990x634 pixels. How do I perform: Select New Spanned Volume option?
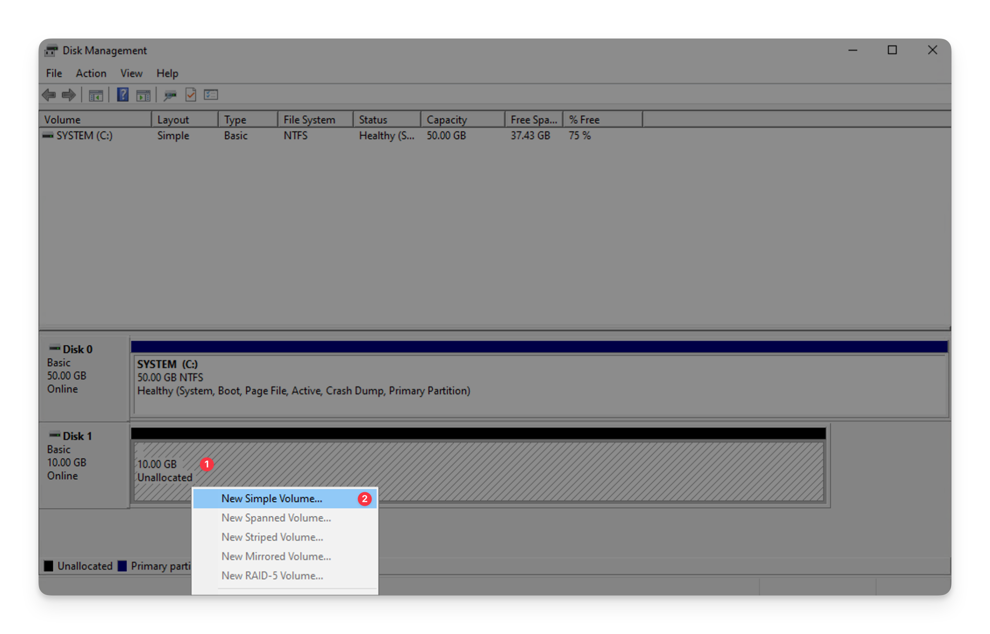(x=276, y=518)
